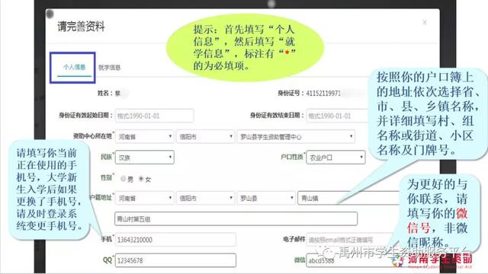Click the 请完善资料 dialog title
Image resolution: width=488 pixels, height=274 pixels.
[x=81, y=26]
